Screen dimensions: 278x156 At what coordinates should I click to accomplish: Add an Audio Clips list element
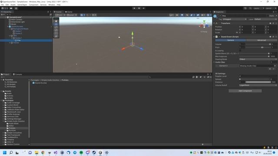pyautogui.click(x=270, y=69)
